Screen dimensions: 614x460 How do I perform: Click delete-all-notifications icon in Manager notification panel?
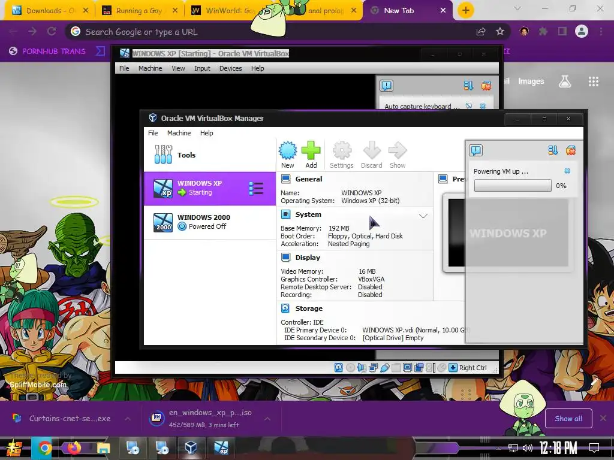pyautogui.click(x=571, y=150)
